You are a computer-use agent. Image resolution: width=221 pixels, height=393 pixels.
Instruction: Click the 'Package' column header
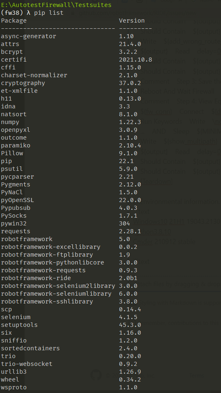14,21
